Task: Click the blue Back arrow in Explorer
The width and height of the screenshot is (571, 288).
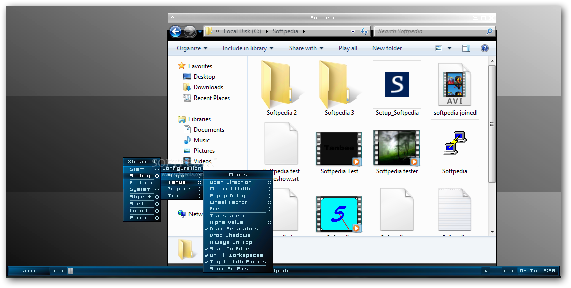Action: click(175, 31)
